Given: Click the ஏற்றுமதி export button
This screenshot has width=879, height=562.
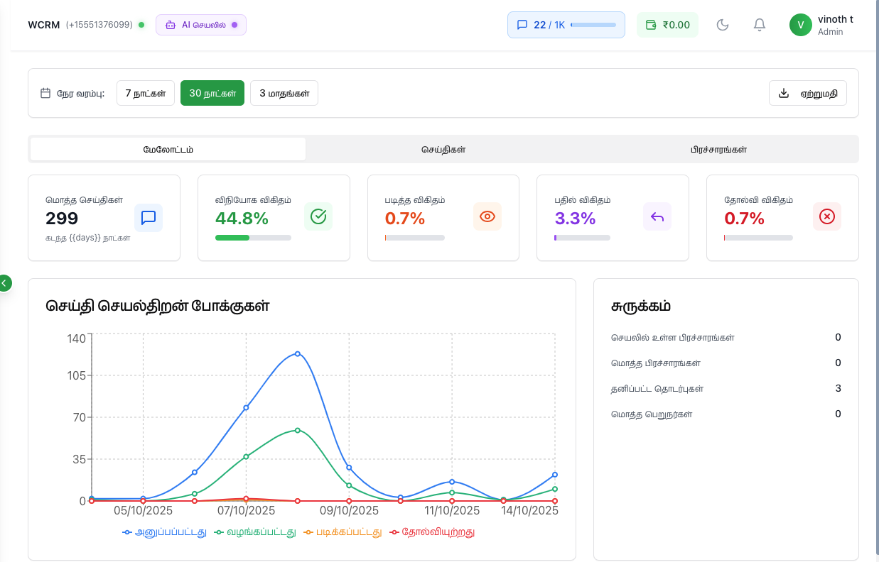Looking at the screenshot, I should click(807, 93).
